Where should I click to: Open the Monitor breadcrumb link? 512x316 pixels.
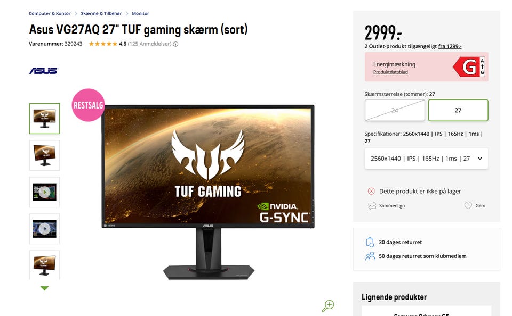tap(140, 13)
